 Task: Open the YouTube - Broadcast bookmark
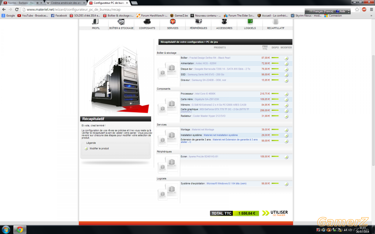click(x=33, y=15)
